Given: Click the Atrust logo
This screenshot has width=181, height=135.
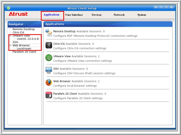Looking at the screenshot, I should pyautogui.click(x=18, y=14).
